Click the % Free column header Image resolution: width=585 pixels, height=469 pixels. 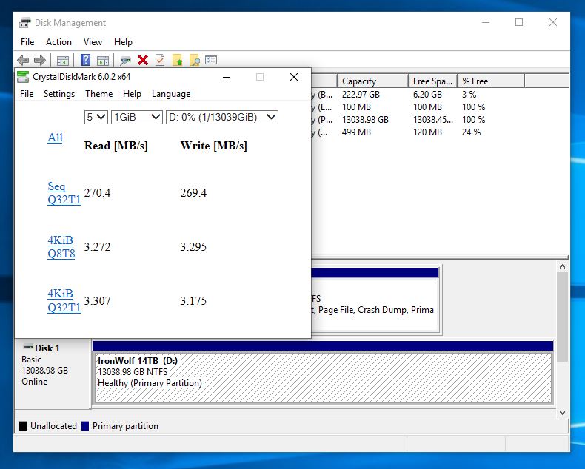tap(491, 81)
